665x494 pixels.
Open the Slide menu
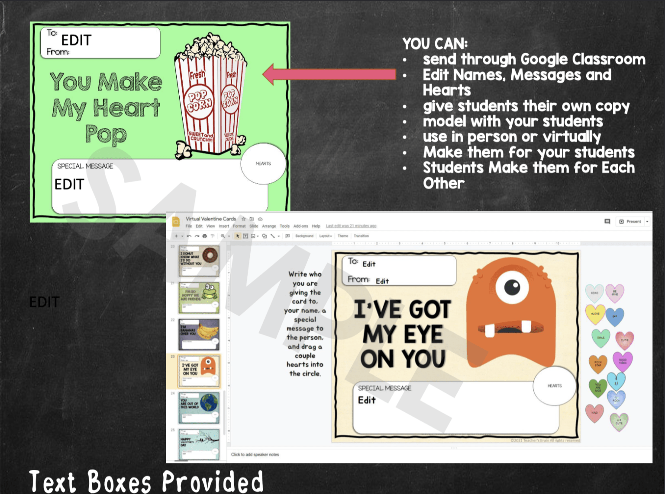[x=254, y=226]
